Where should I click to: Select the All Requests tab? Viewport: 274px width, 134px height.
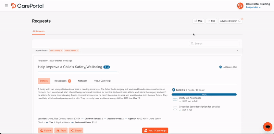[38, 31]
